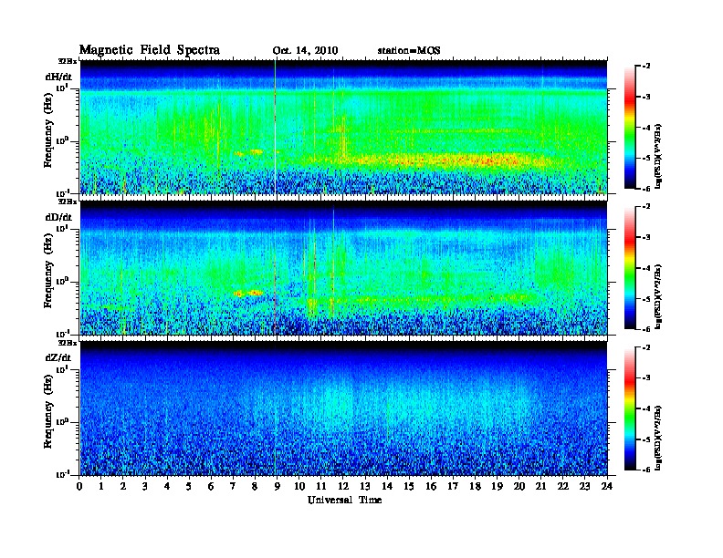Click the 10¹ frequency tick of dD/dt panel

pyautogui.click(x=62, y=228)
